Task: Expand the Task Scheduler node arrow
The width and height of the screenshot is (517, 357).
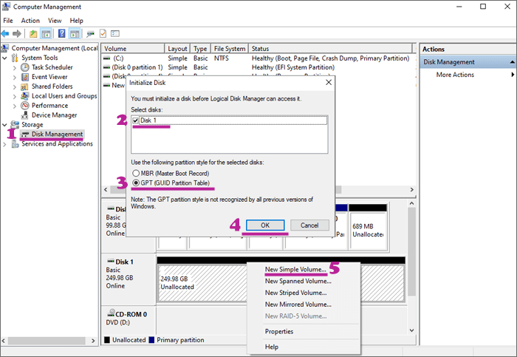Action: point(15,68)
